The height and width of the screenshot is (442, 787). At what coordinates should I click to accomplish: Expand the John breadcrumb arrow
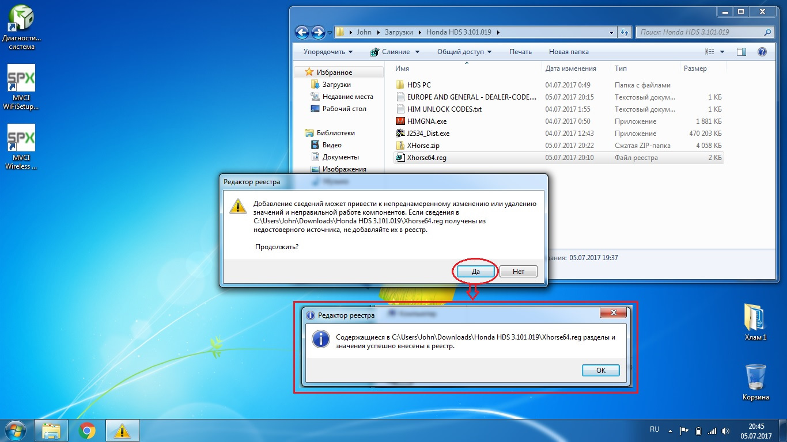(x=379, y=32)
